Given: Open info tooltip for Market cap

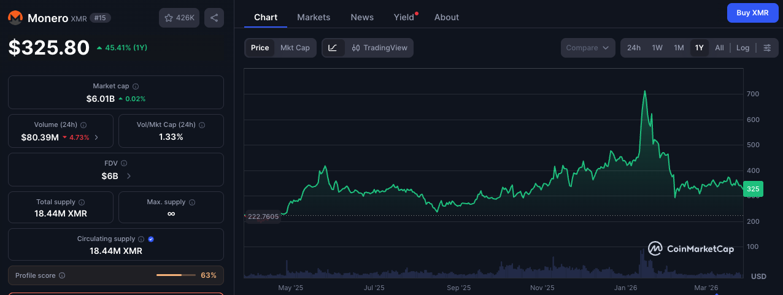Looking at the screenshot, I should 136,86.
